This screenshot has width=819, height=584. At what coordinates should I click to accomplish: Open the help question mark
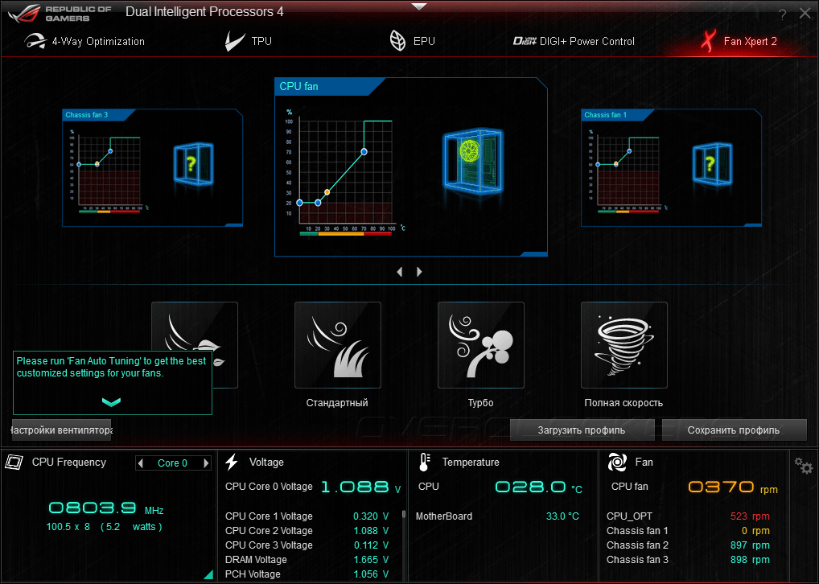(x=783, y=14)
